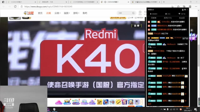The width and height of the screenshot is (200, 112).
Task: Refresh the browser page
Action: coord(15,6)
